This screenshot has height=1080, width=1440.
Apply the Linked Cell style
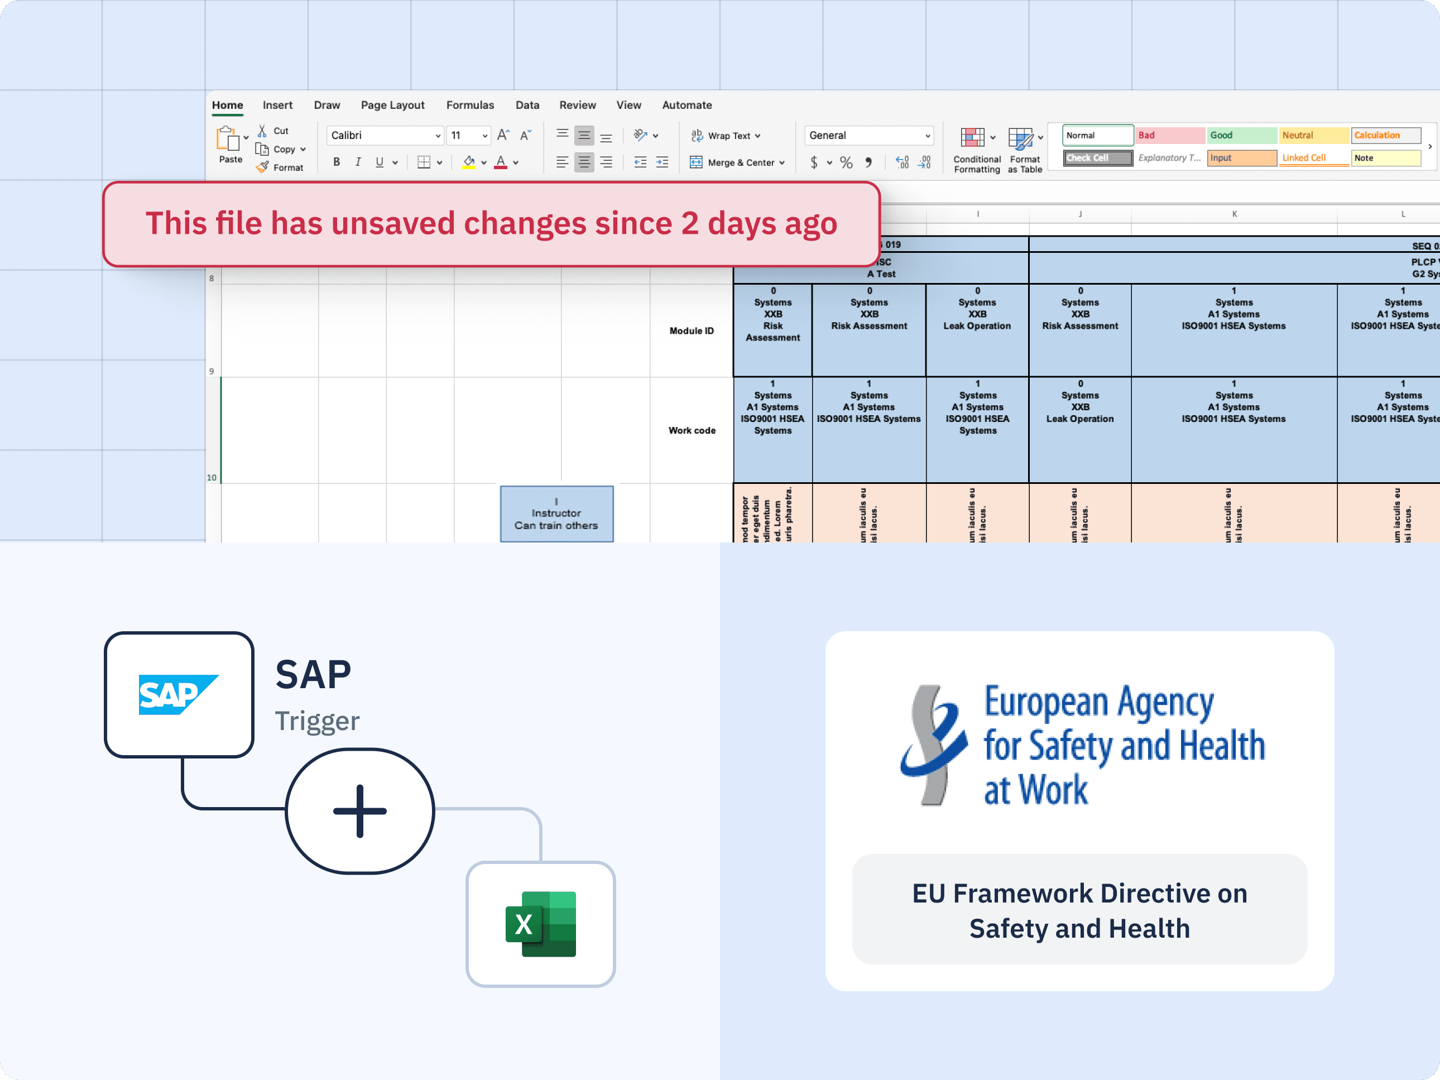[x=1314, y=158]
